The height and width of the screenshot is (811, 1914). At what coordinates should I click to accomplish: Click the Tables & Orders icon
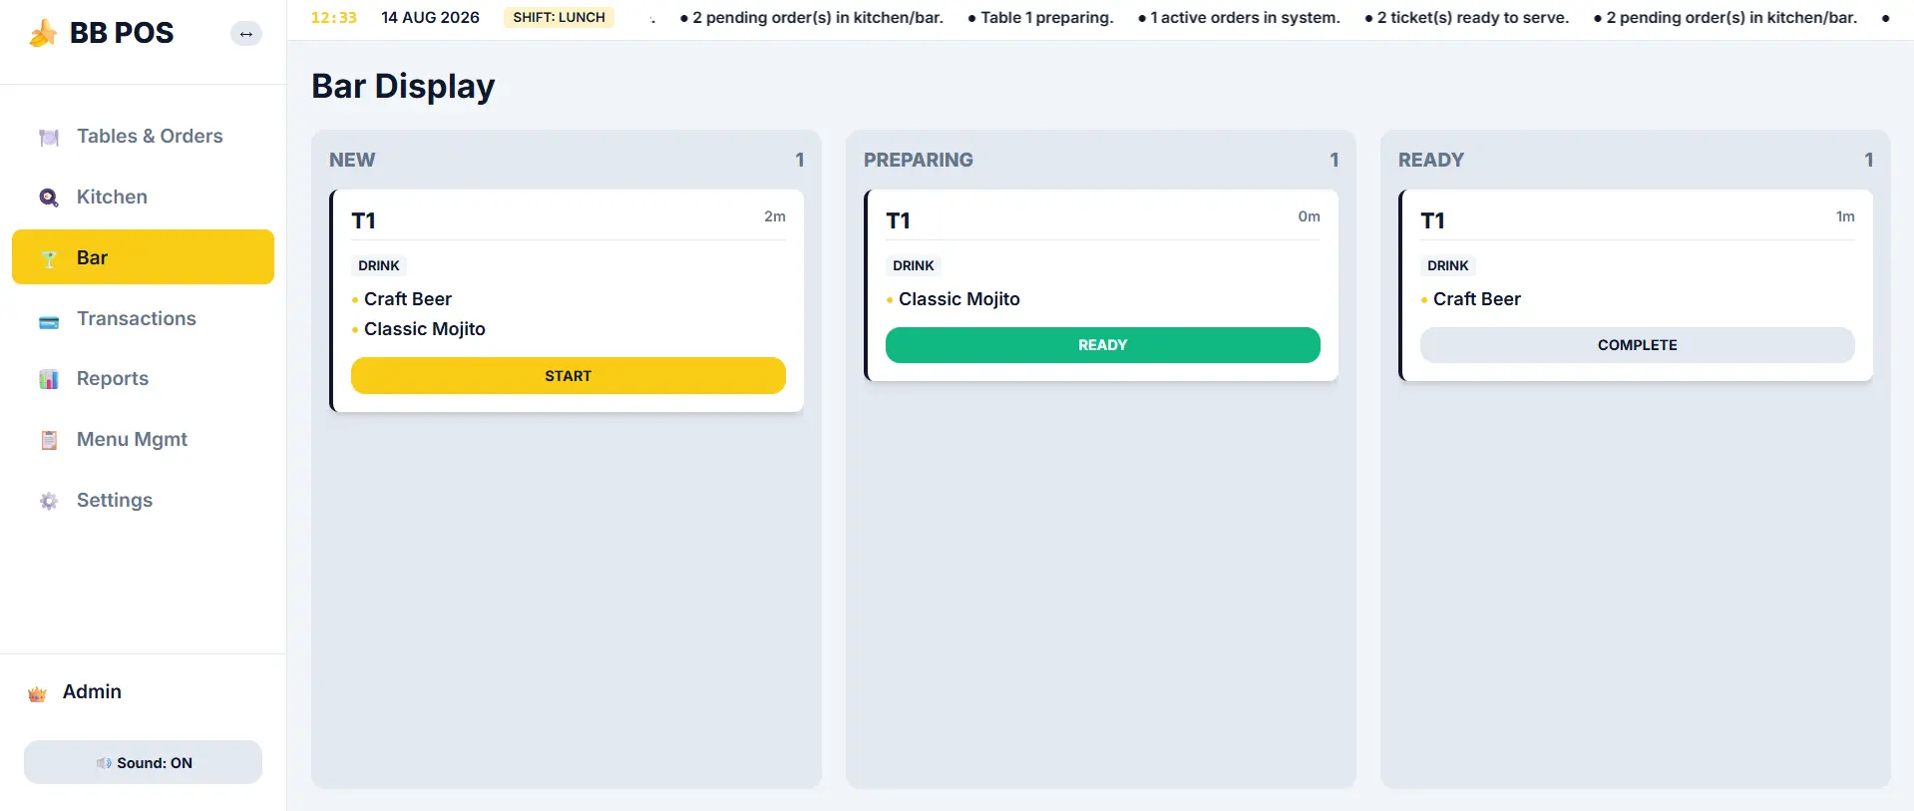tap(49, 137)
